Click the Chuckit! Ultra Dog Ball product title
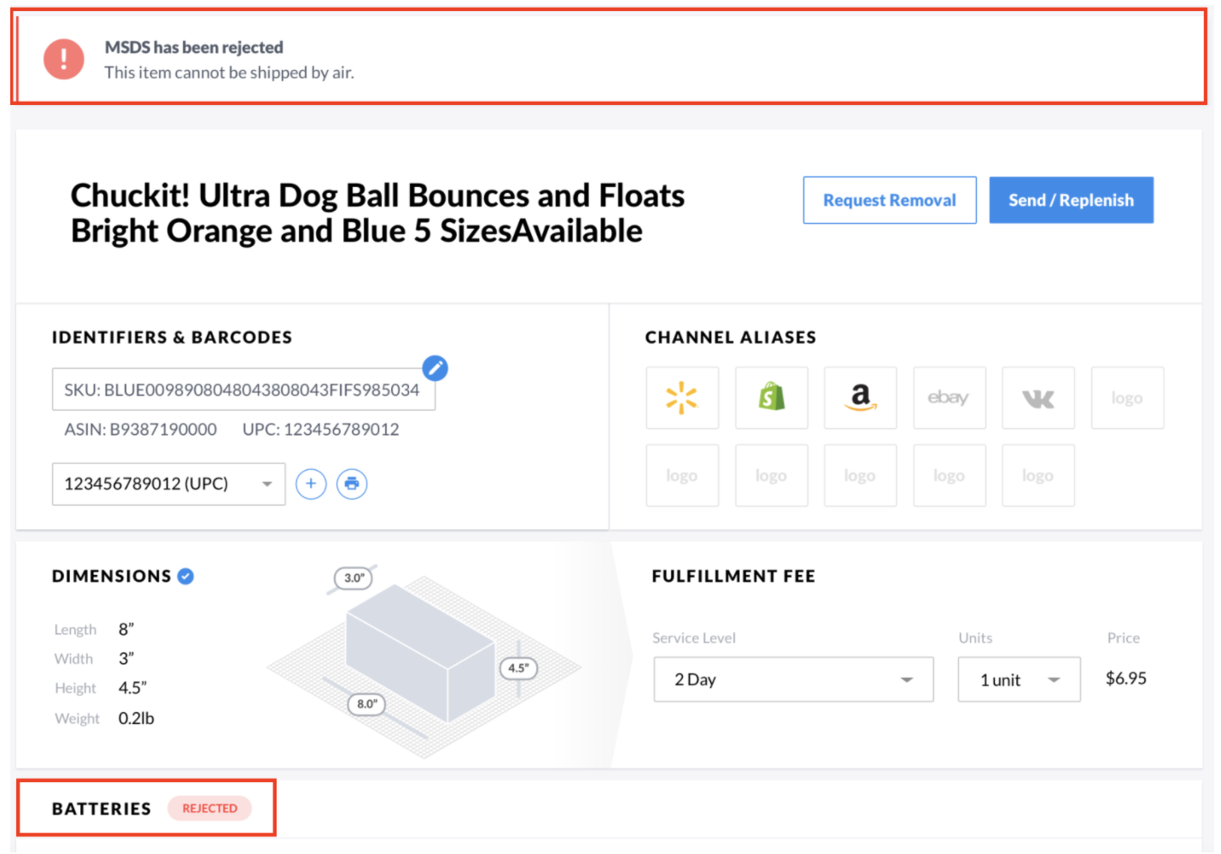 [377, 213]
